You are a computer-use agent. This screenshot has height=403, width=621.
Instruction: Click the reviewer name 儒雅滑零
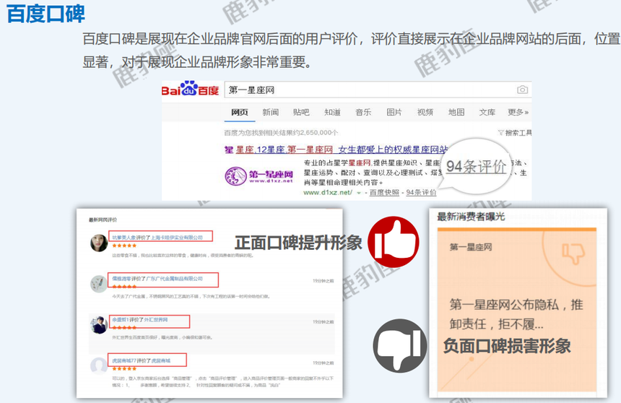click(x=121, y=279)
